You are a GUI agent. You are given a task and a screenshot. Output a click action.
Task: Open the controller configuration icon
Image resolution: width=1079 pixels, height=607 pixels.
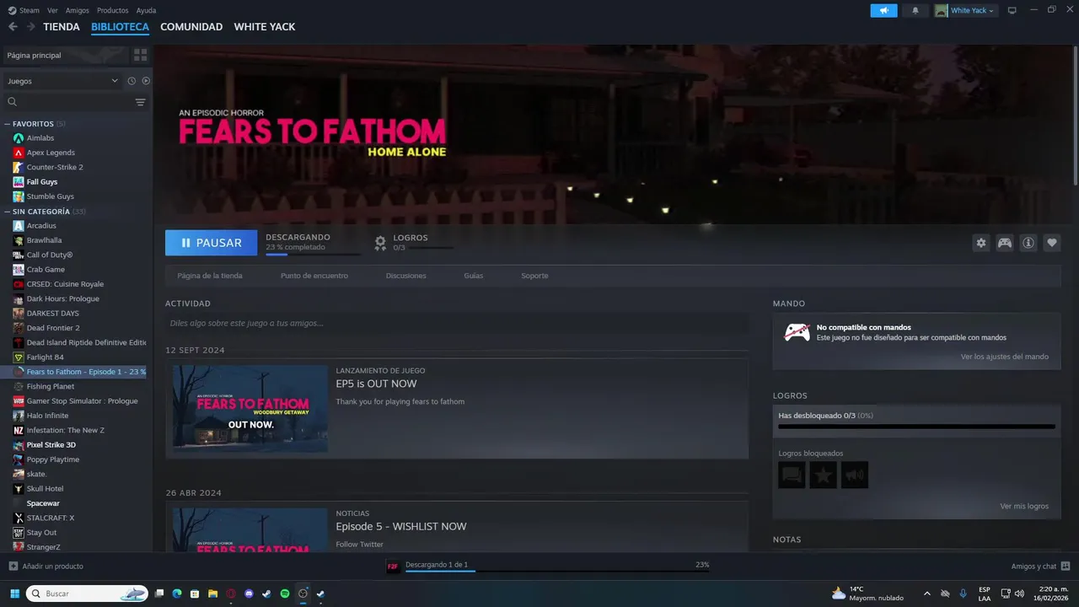[1005, 243]
